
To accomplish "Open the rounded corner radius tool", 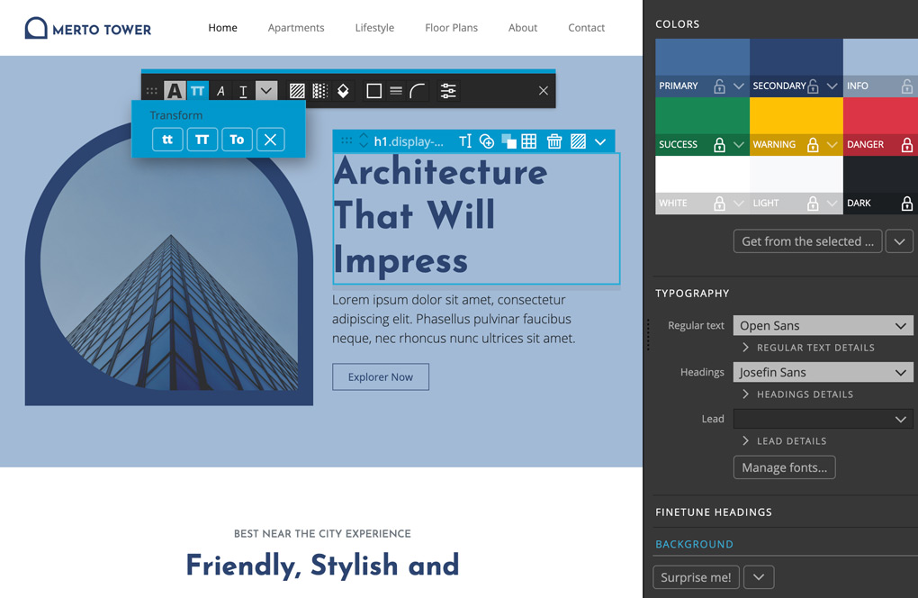I will coord(418,91).
